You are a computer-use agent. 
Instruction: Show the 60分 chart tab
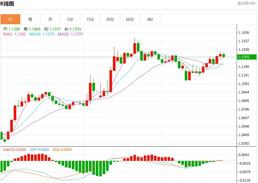click(130, 19)
